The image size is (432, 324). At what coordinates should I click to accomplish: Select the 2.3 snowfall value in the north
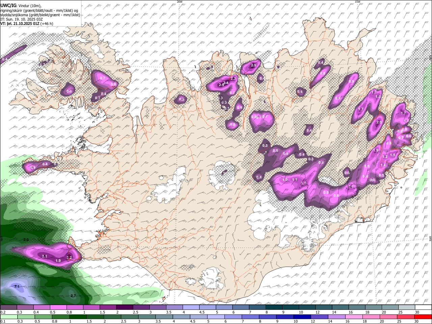point(233,78)
